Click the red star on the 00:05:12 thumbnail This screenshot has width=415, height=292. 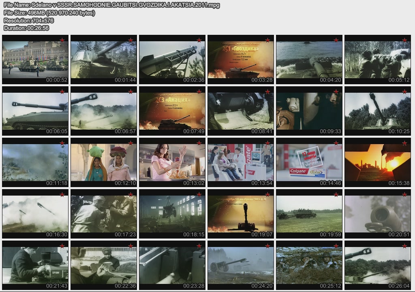click(x=404, y=40)
